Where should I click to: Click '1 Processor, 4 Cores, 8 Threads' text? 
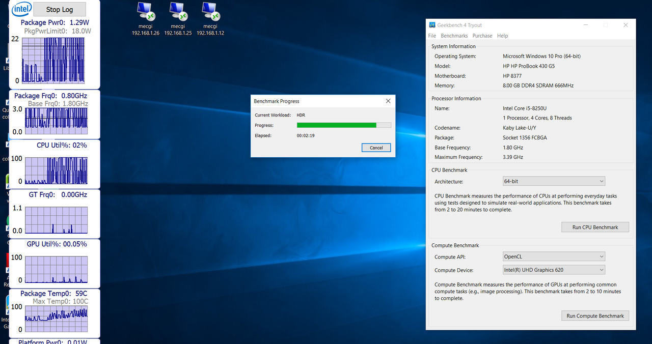tap(537, 118)
